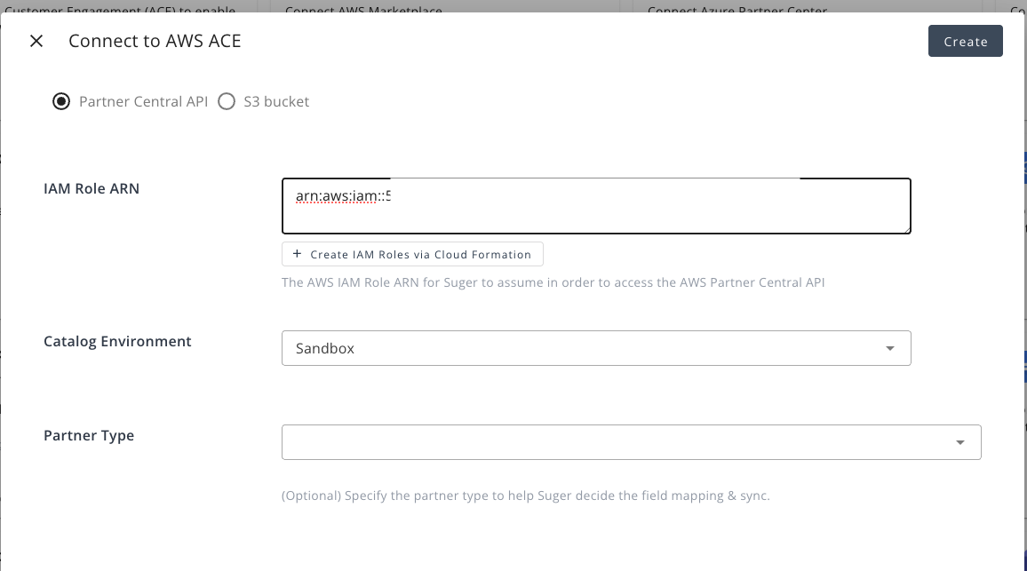1027x571 pixels.
Task: Choose the S3 bucket radio option
Action: pyautogui.click(x=227, y=101)
